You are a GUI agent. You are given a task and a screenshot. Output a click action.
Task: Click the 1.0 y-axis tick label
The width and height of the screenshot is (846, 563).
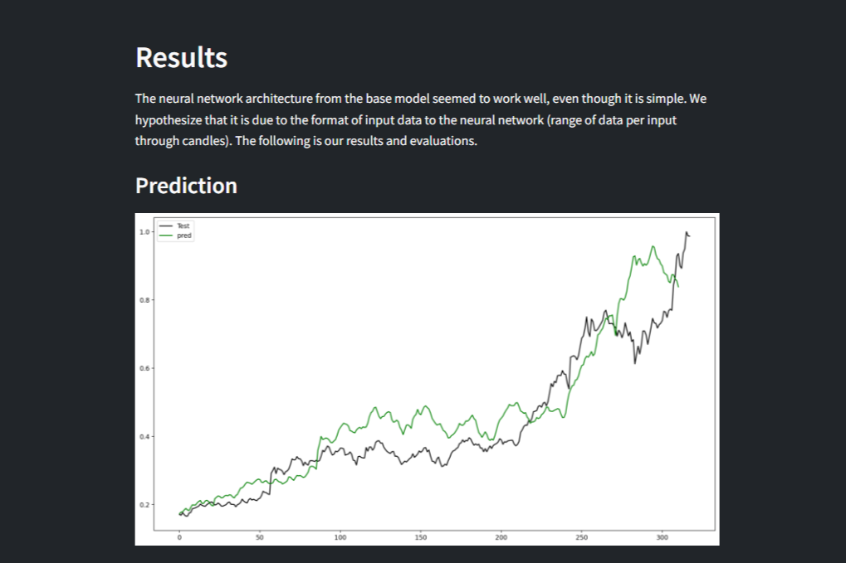[144, 232]
